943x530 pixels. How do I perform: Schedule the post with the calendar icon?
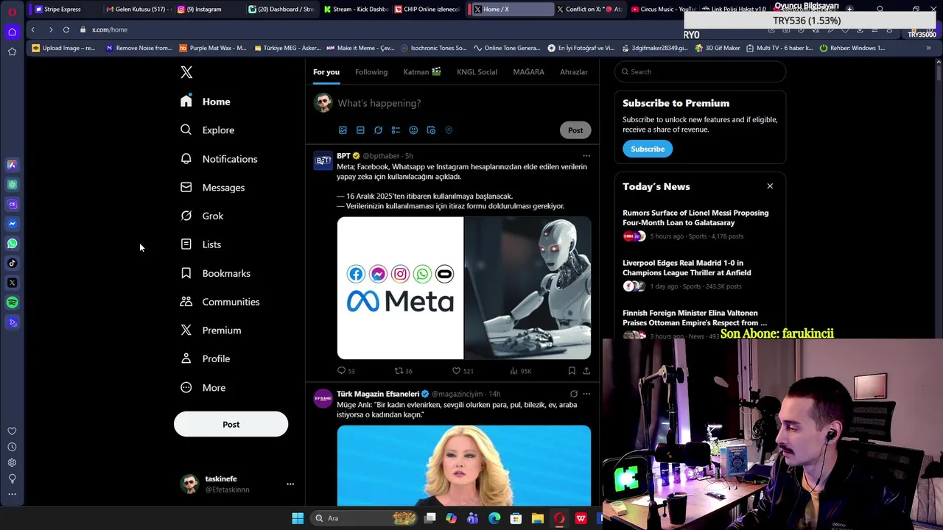pos(431,130)
